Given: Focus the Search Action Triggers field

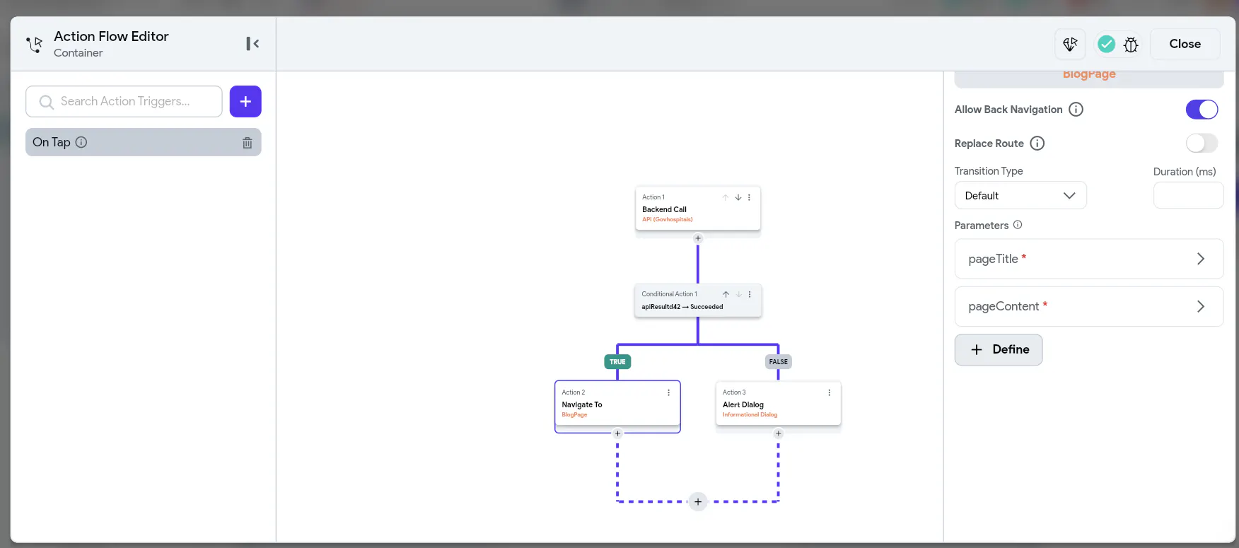Looking at the screenshot, I should (124, 101).
